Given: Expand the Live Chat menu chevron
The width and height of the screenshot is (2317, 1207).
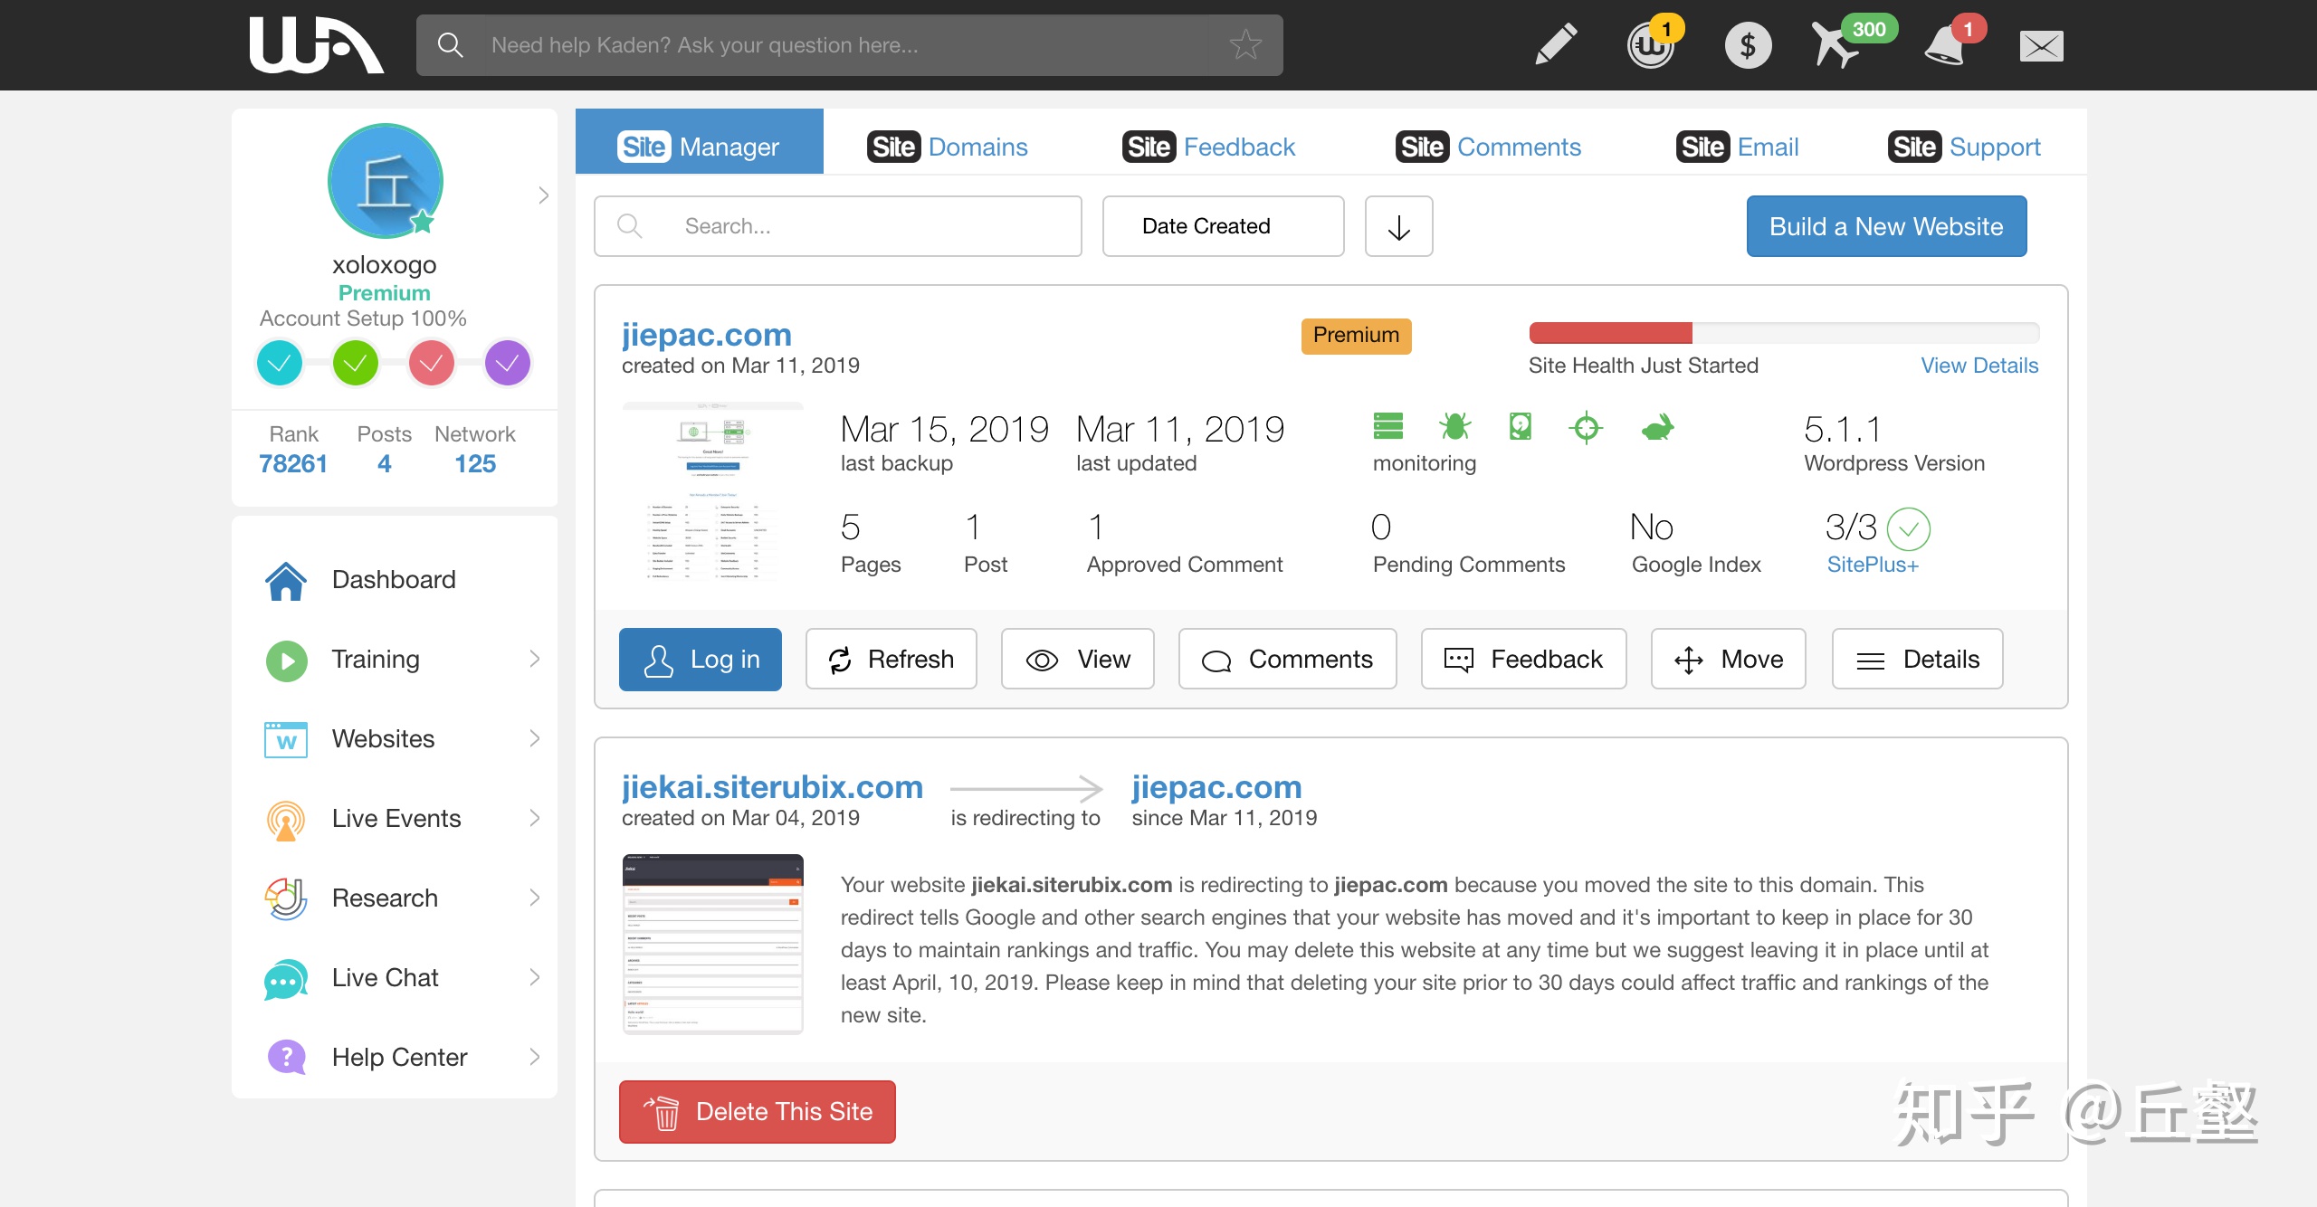Looking at the screenshot, I should 535,978.
